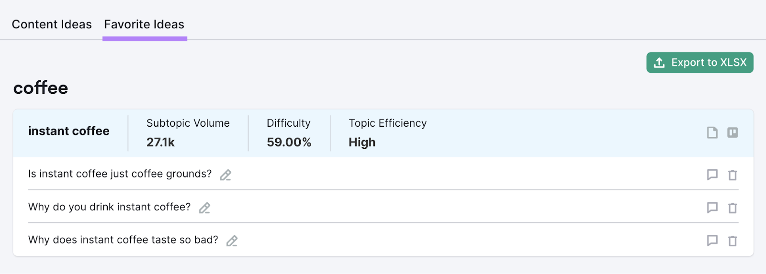The width and height of the screenshot is (766, 274).
Task: Delete the 'Why do you drink' idea
Action: click(x=732, y=208)
